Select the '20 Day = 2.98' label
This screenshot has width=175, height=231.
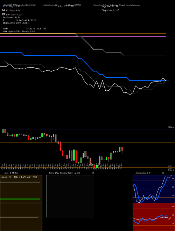[x=13, y=6]
